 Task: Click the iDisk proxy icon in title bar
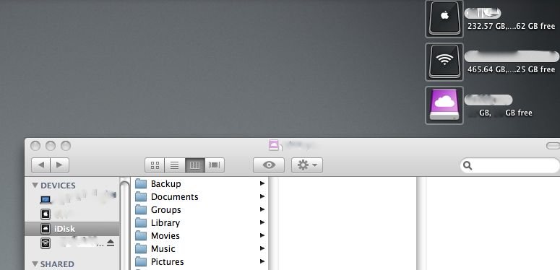pyautogui.click(x=274, y=145)
